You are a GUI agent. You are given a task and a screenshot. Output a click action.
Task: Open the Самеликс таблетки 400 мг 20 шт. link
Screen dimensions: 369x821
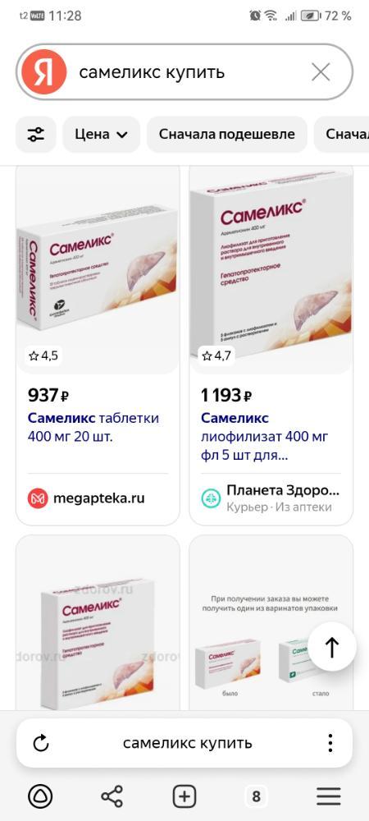pos(93,427)
